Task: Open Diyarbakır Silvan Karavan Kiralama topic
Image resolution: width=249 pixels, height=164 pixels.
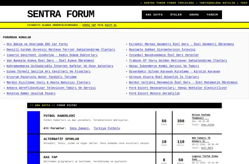Action: (175, 71)
